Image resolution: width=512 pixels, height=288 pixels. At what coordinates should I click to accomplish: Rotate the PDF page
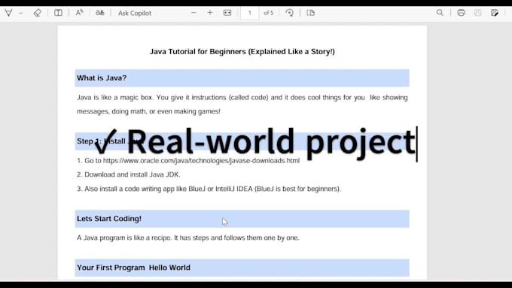[x=289, y=13]
